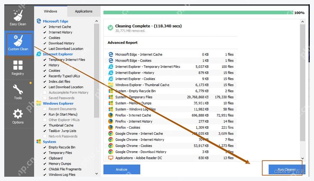The width and height of the screenshot is (314, 181).
Task: Click the System category Windows icon
Action: pyautogui.click(x=39, y=142)
